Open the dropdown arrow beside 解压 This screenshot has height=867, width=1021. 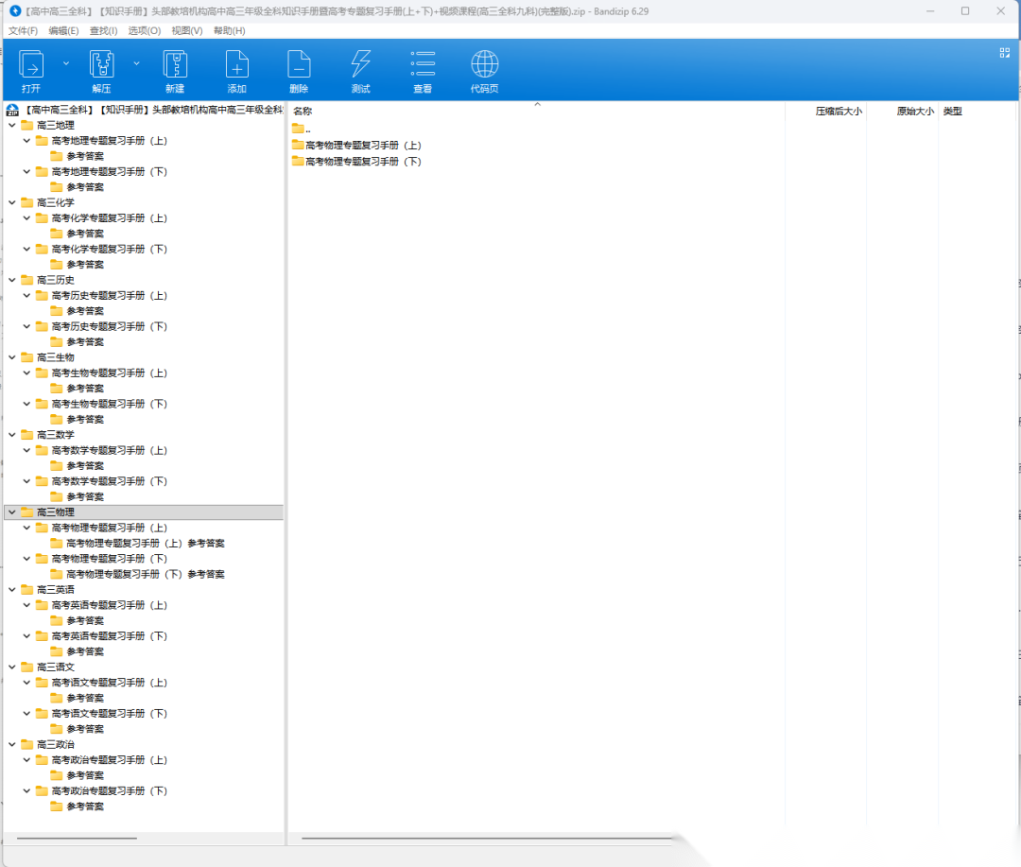pyautogui.click(x=136, y=63)
